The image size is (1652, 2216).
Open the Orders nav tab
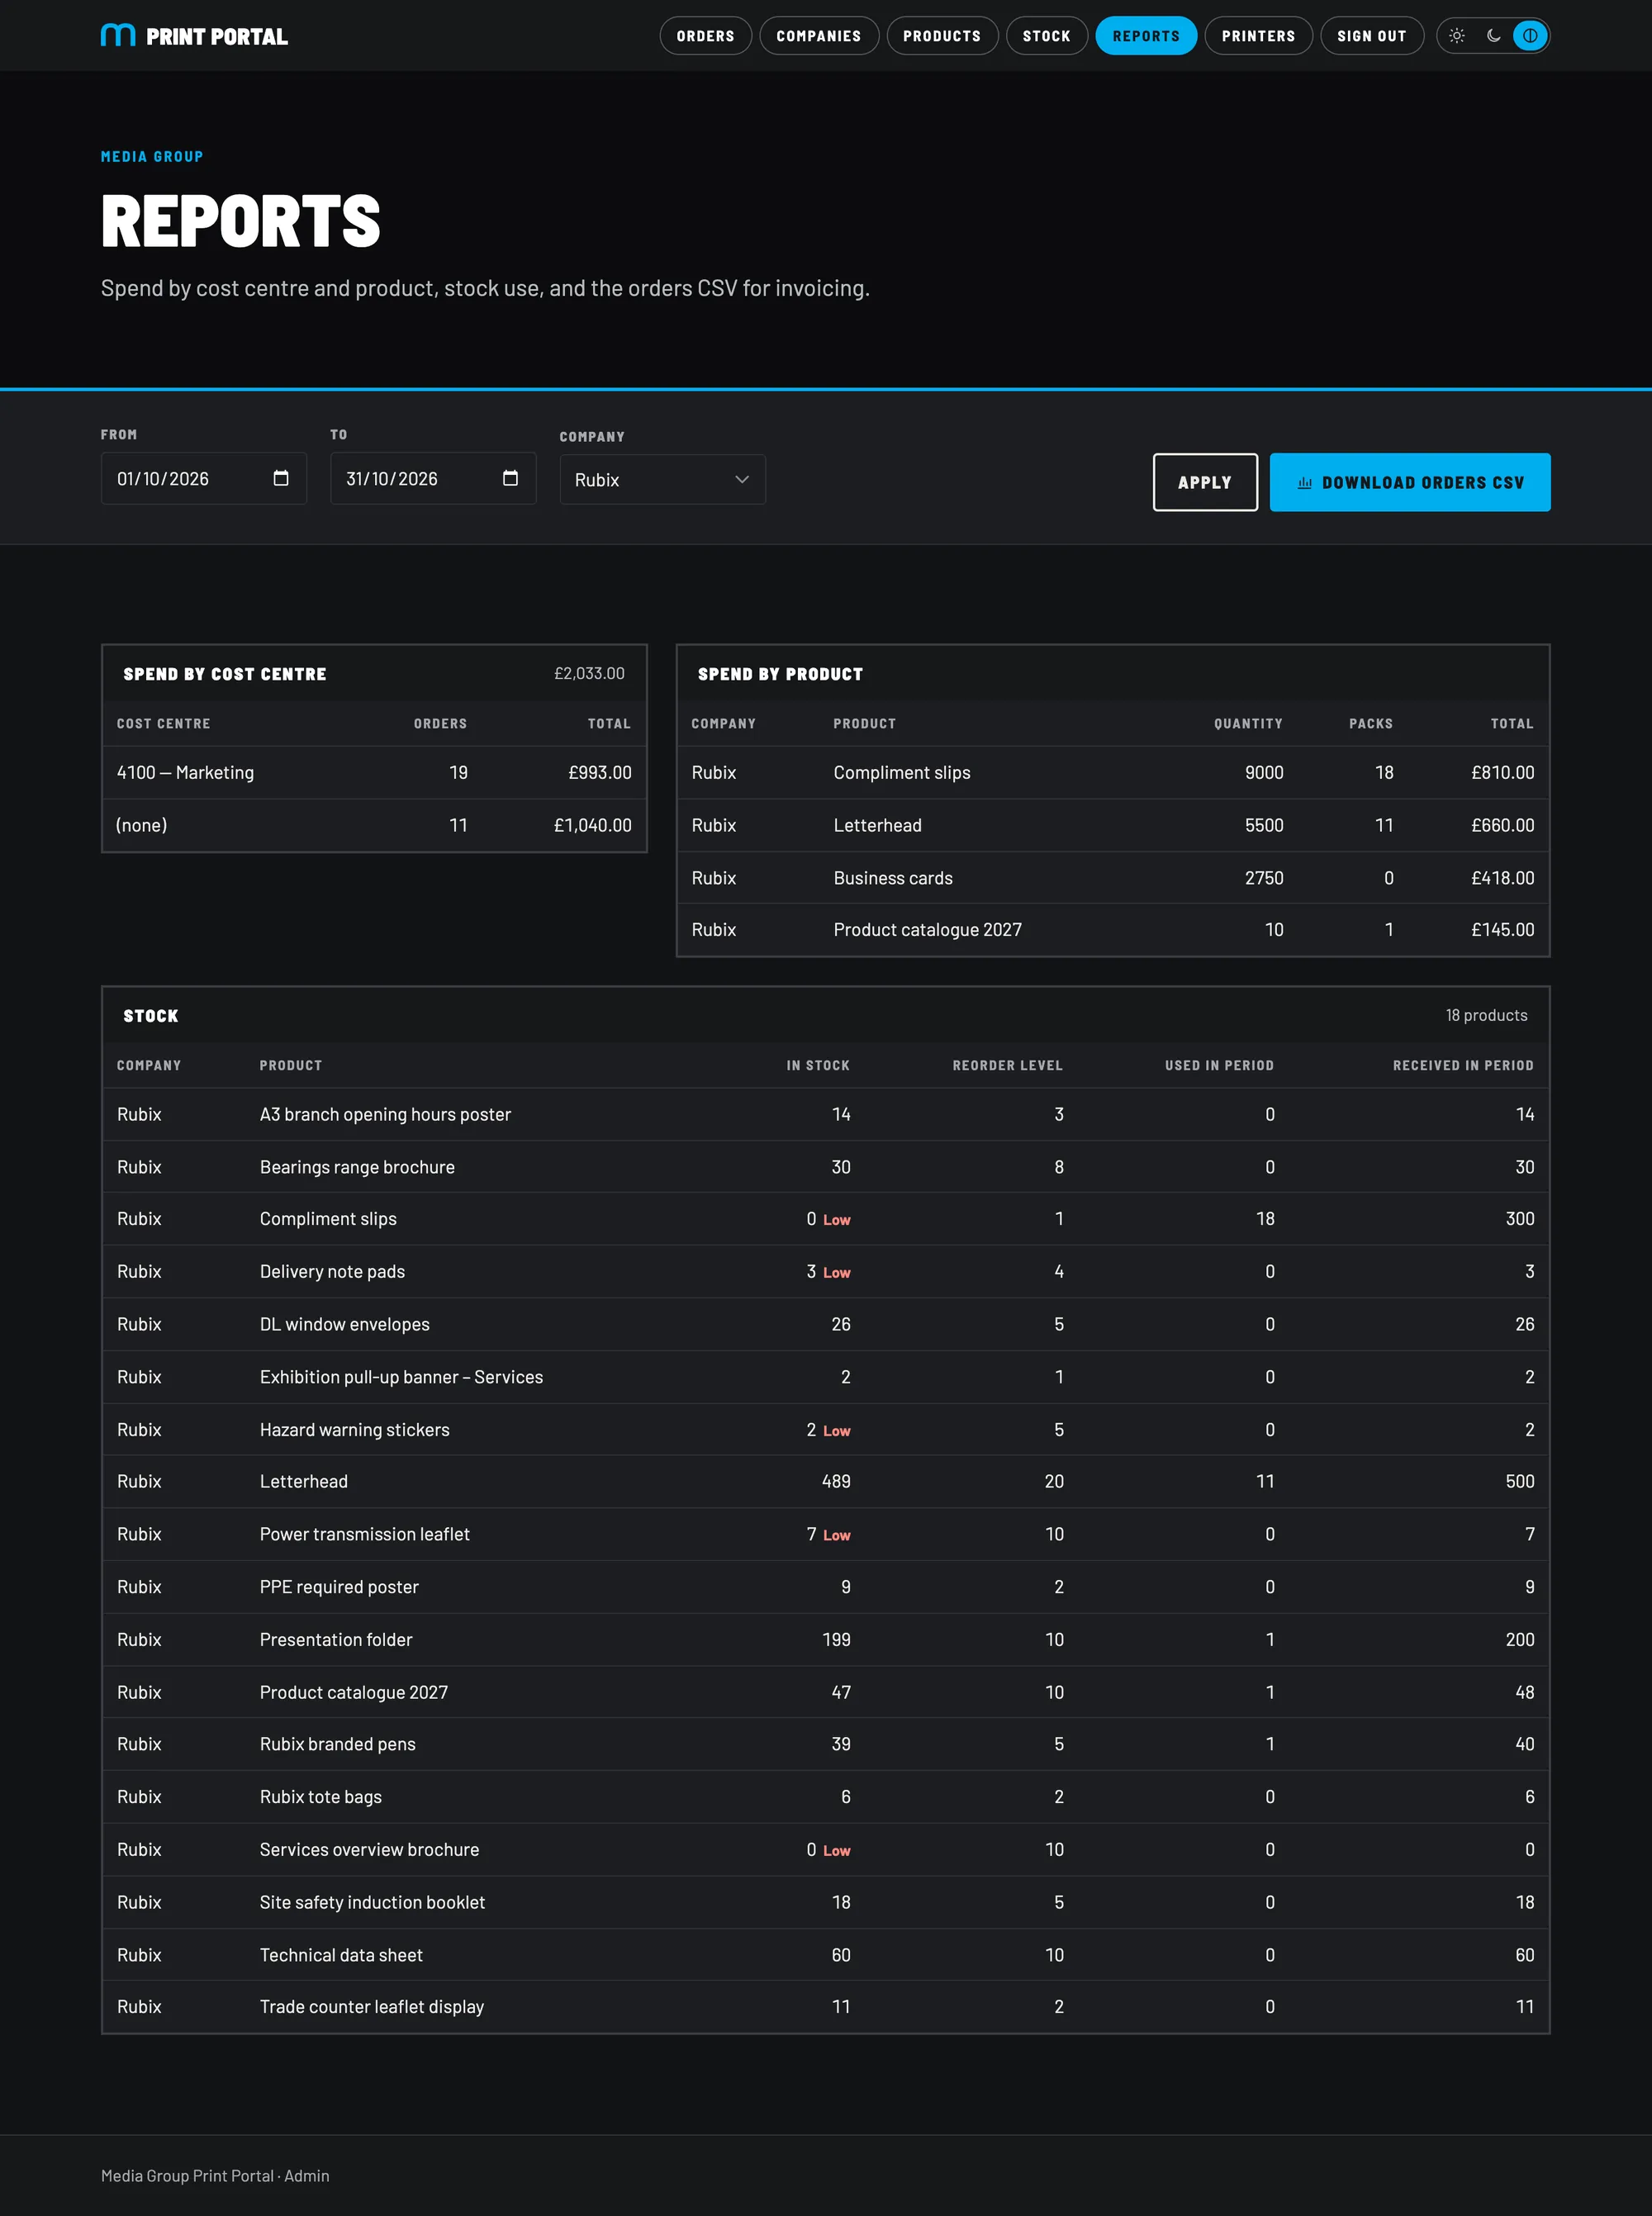pyautogui.click(x=705, y=36)
